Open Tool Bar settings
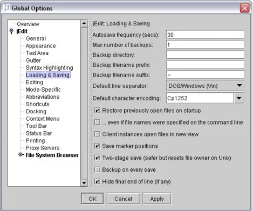Screen dimensions: 253x211 click(36, 126)
